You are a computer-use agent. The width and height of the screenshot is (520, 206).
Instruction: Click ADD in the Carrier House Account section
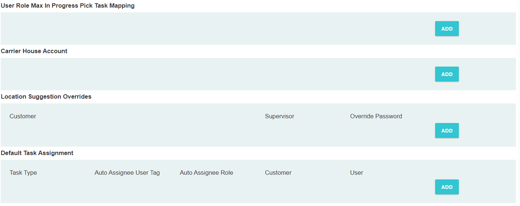[x=446, y=74]
